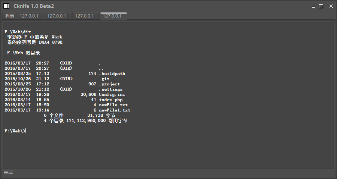Open the second 127.0.0.1 tab
Image resolution: width=337 pixels, height=179 pixels.
[x=57, y=16]
